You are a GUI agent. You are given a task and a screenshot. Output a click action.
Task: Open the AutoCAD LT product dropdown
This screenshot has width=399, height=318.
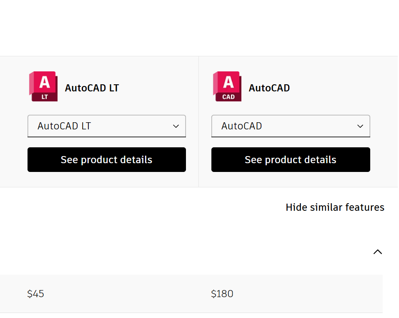point(106,126)
